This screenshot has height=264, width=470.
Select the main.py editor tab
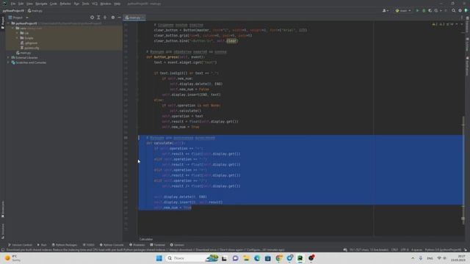(134, 18)
